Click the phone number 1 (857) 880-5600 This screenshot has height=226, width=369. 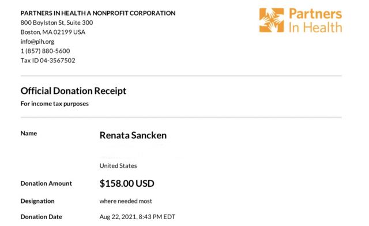[x=45, y=51]
